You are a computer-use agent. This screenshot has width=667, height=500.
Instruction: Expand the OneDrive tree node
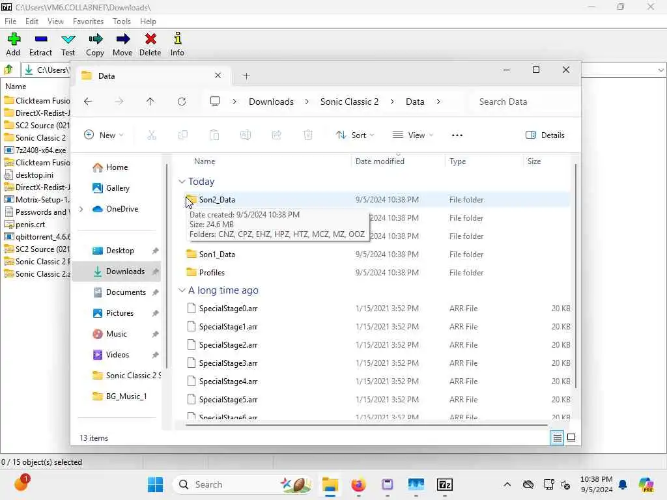click(x=81, y=209)
